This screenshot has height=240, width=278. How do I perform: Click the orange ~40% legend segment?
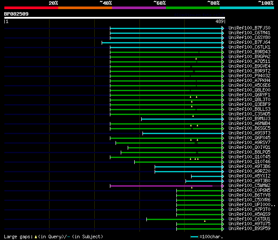(85, 8)
